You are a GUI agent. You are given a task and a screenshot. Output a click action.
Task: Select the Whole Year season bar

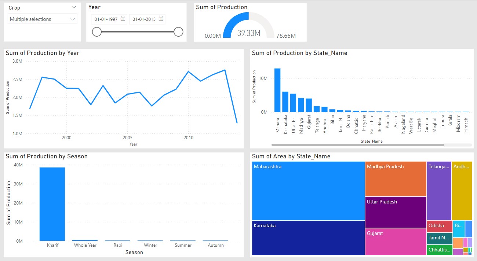coord(85,240)
